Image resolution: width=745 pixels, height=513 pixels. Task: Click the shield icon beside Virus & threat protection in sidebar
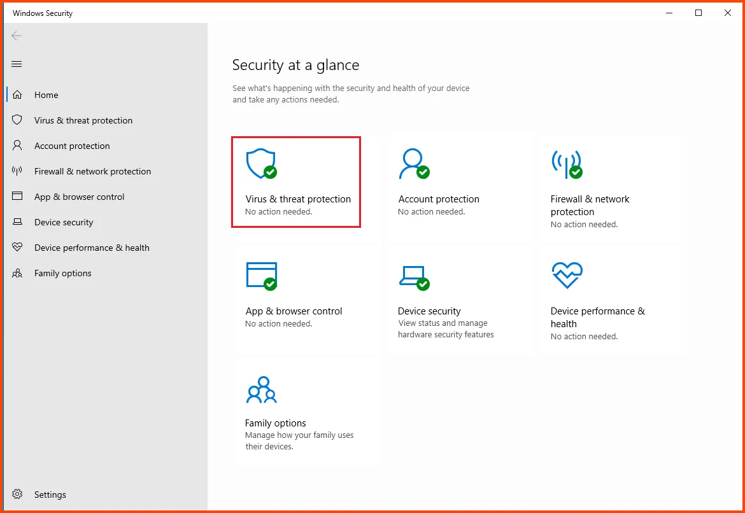point(17,120)
